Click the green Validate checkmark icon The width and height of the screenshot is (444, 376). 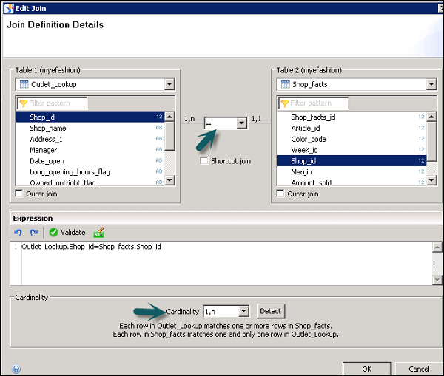point(53,233)
